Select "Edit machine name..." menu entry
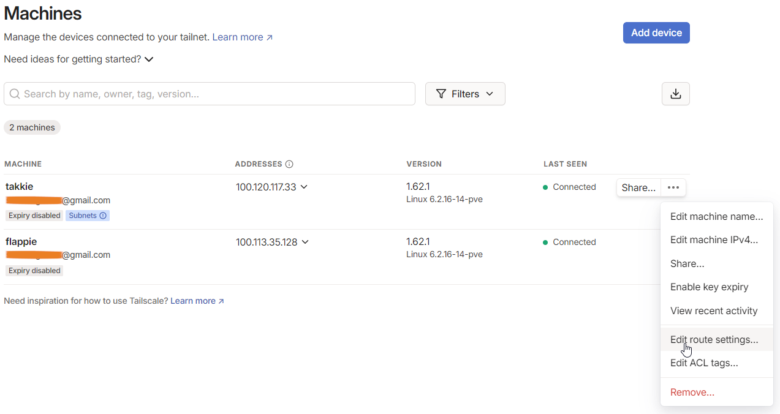The image size is (780, 414). pyautogui.click(x=717, y=216)
